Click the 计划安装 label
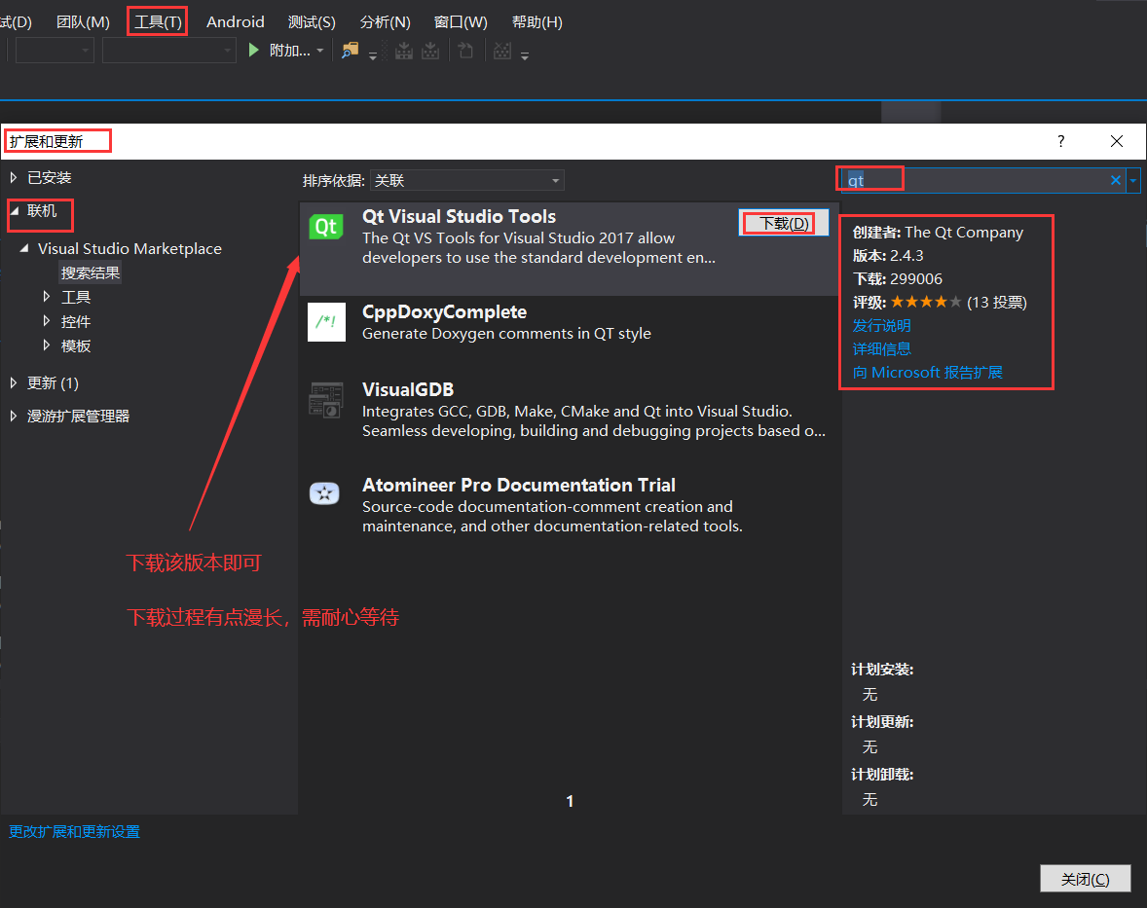 coord(881,669)
